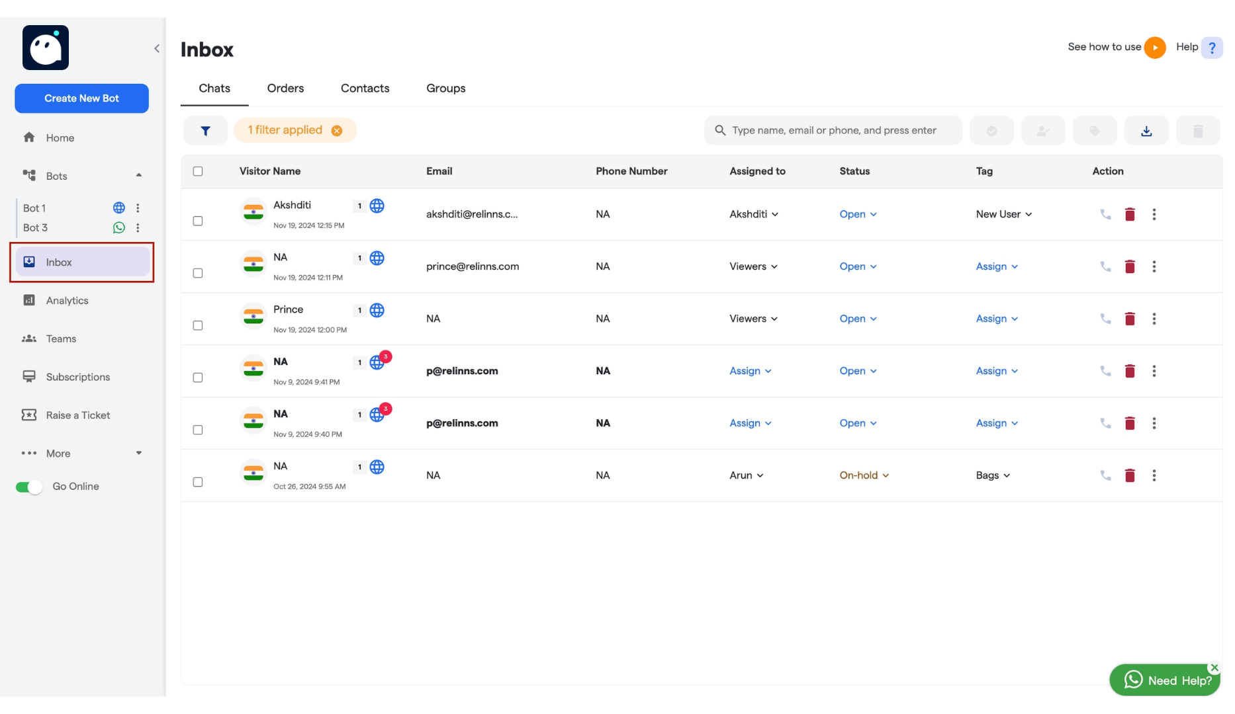
Task: Expand the New User tag dropdown
Action: (x=1003, y=214)
